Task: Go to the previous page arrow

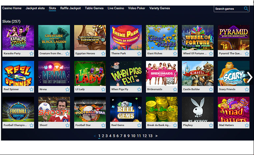Action: [x=95, y=136]
